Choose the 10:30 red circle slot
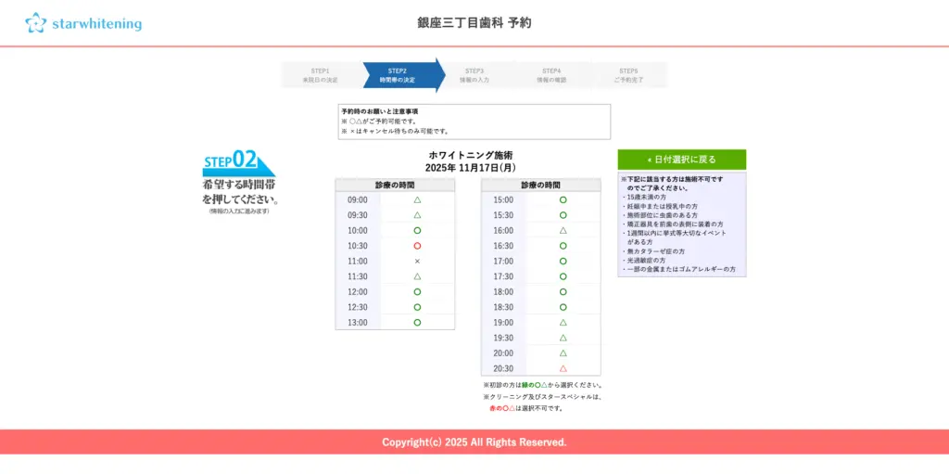 tap(417, 246)
